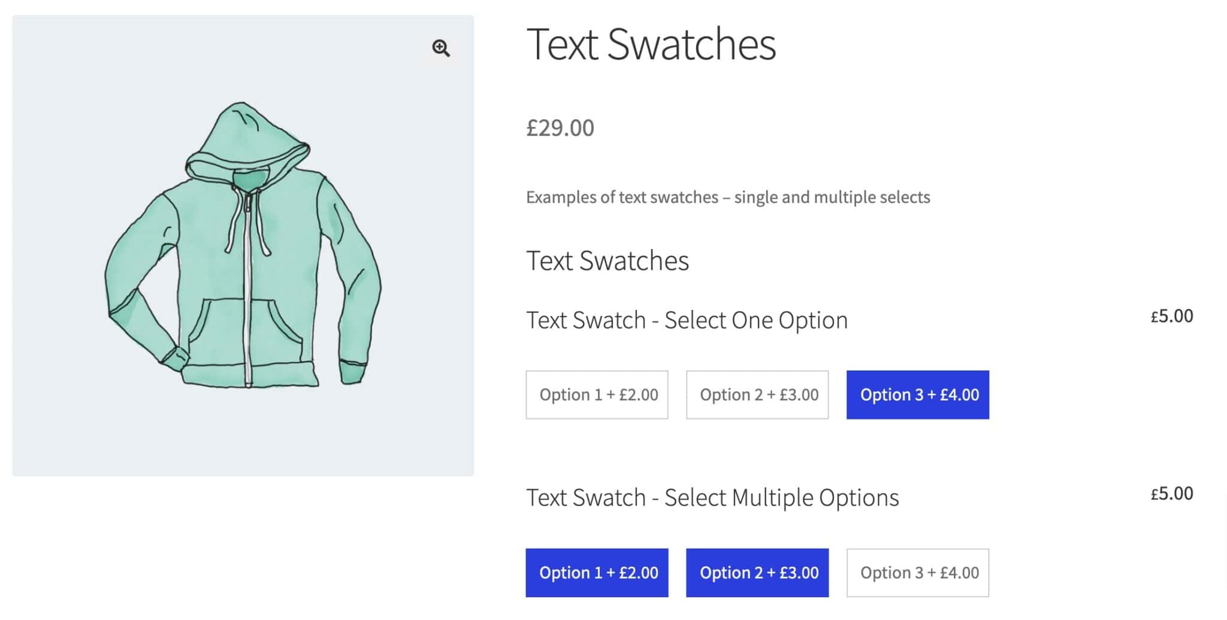Screen dimensions: 1227x620
Task: Select Option 2 + £3.00 in single-select swatch
Action: [x=757, y=394]
